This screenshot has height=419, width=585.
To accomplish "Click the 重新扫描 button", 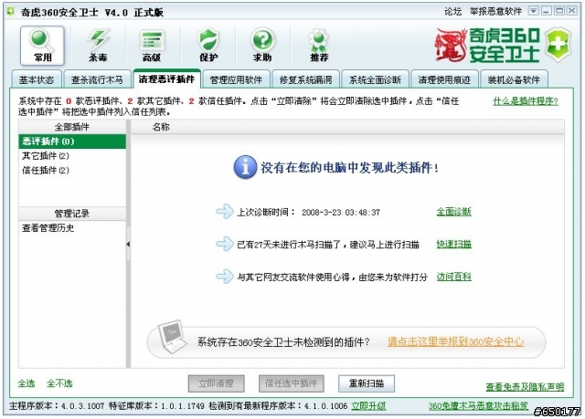I will pos(367,383).
